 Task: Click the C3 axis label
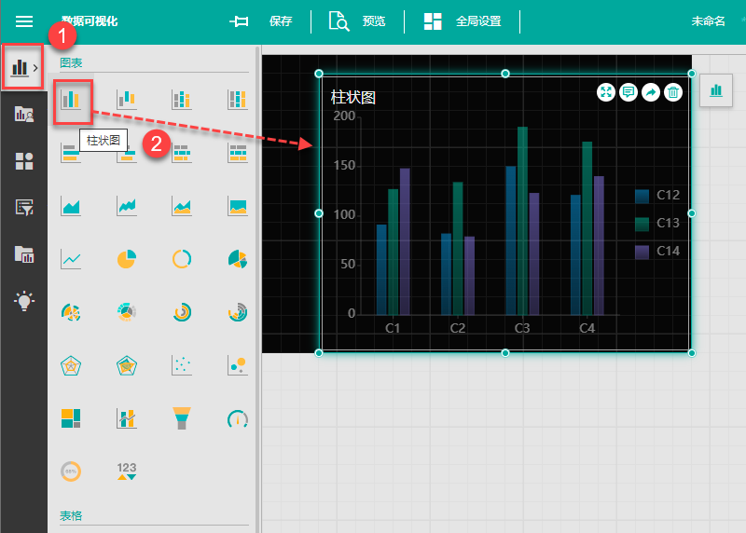click(x=522, y=328)
